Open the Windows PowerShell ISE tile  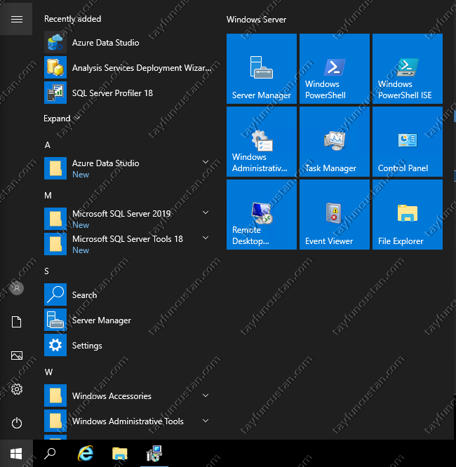(408, 69)
